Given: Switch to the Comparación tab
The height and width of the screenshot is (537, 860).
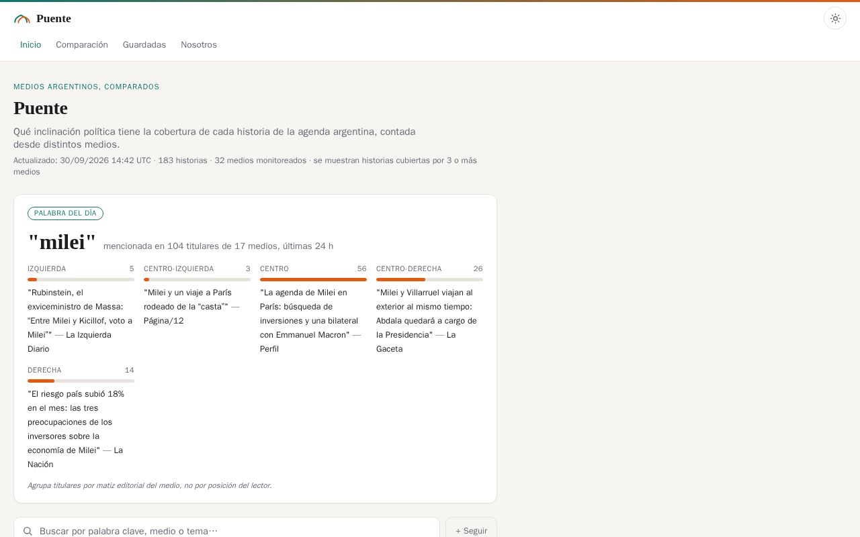Looking at the screenshot, I should coord(82,45).
